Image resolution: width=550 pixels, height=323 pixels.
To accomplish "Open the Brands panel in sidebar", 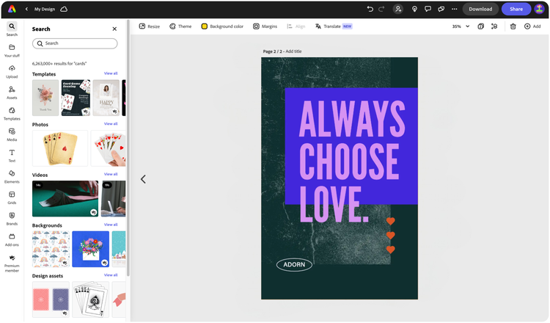I will coord(12,219).
